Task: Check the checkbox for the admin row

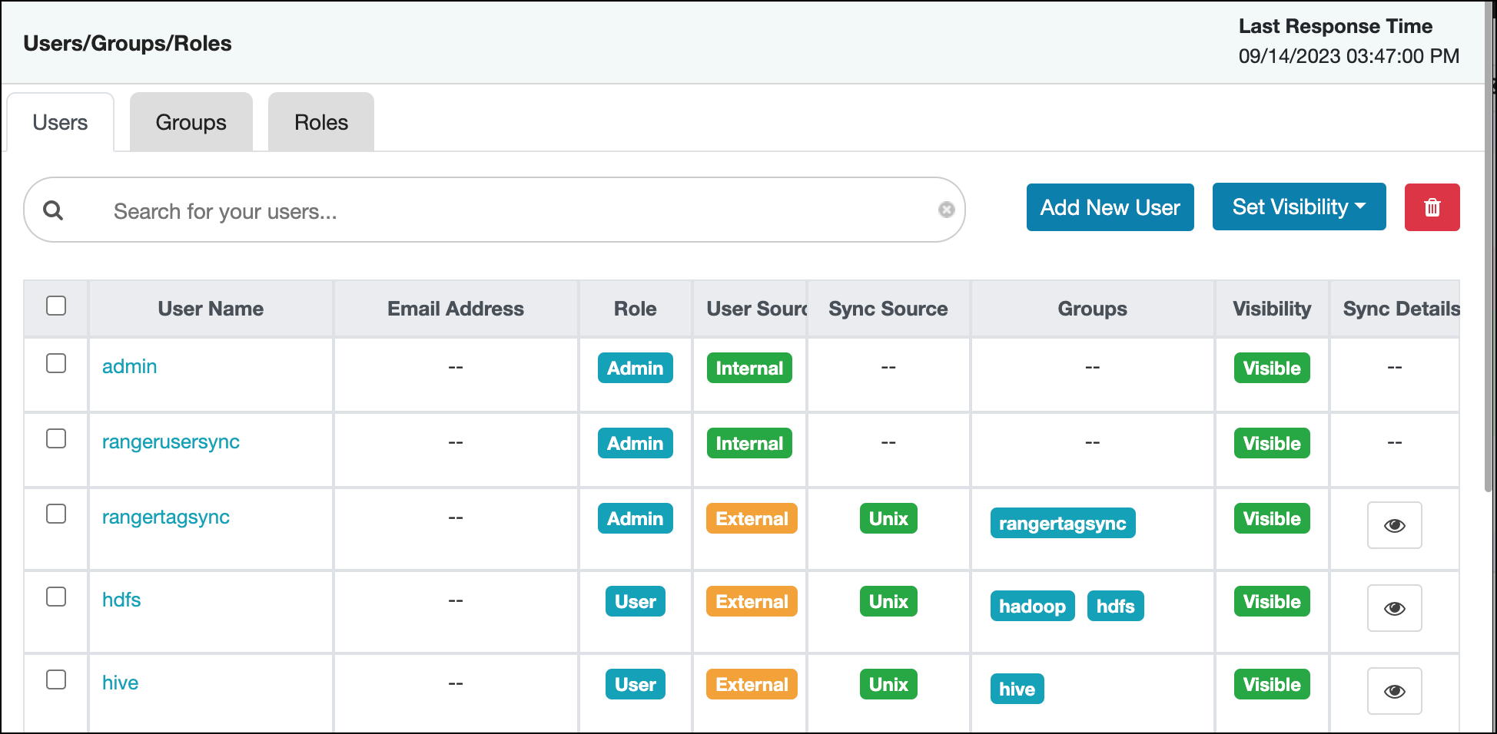Action: tap(56, 363)
